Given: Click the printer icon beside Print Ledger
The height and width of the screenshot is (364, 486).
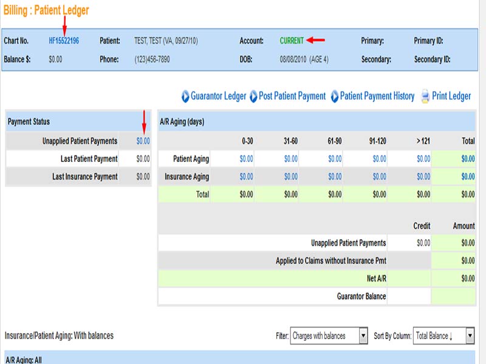Looking at the screenshot, I should pyautogui.click(x=425, y=96).
